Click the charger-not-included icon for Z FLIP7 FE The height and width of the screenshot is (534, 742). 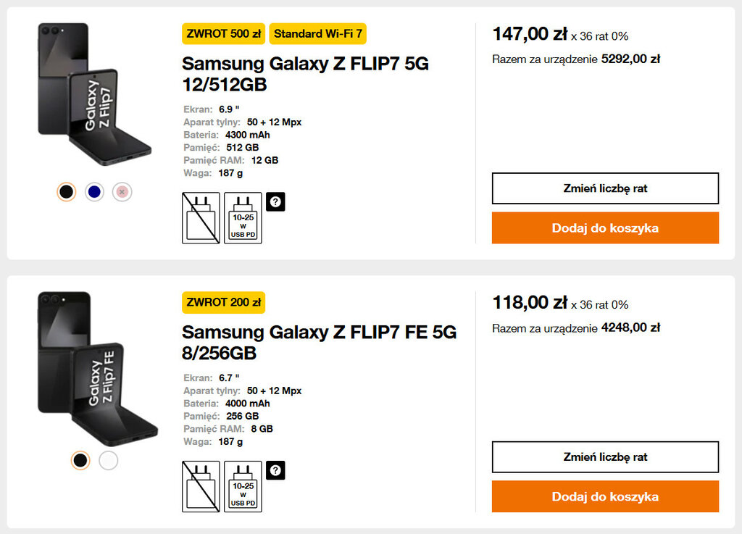coord(200,486)
